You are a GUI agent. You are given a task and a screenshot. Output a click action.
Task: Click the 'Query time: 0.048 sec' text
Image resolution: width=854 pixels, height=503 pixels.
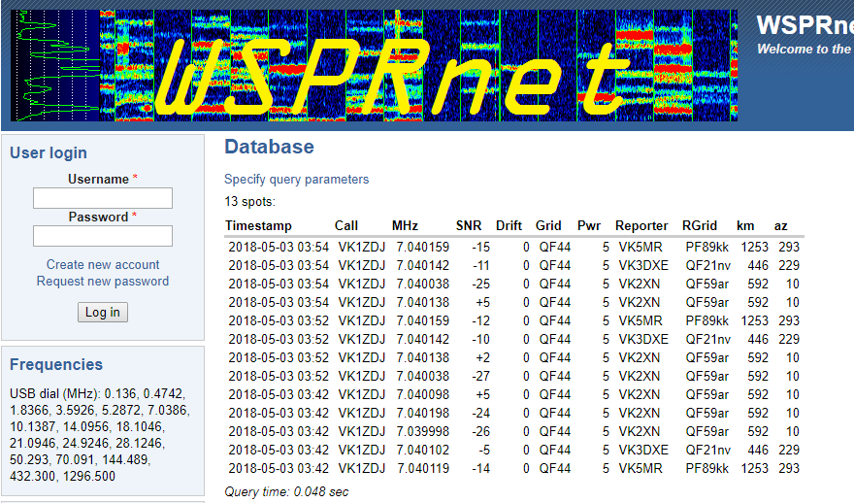(x=286, y=491)
